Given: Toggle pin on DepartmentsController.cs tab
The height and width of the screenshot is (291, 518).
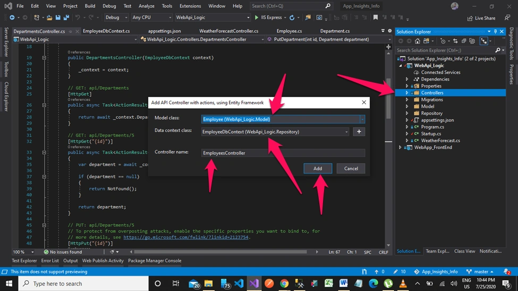Looking at the screenshot, I should click(70, 31).
